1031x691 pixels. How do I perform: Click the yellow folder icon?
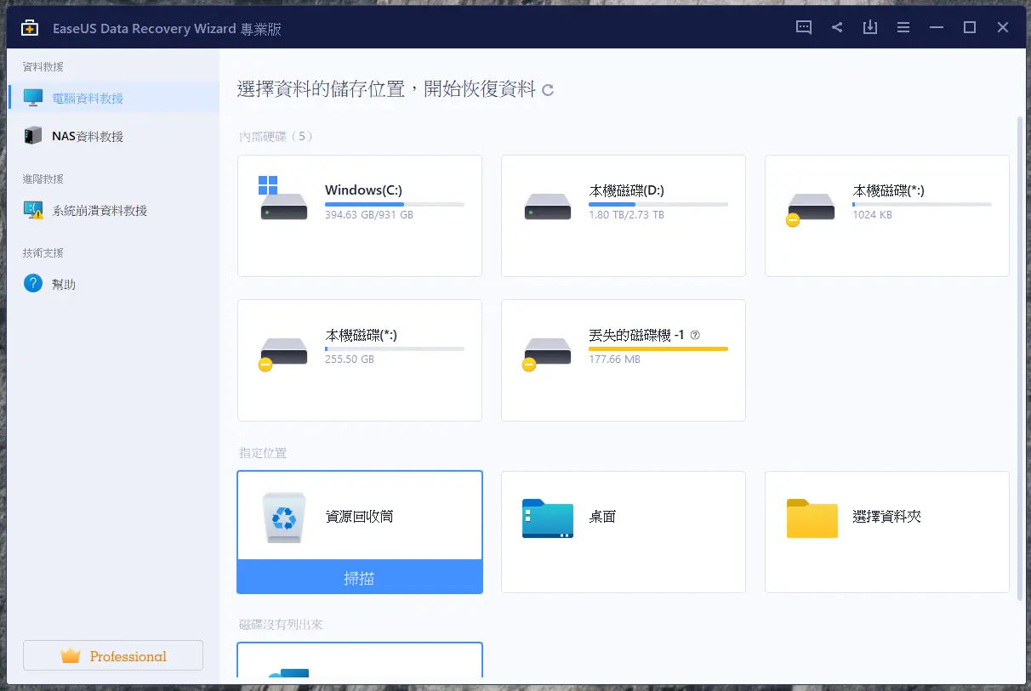tap(812, 518)
